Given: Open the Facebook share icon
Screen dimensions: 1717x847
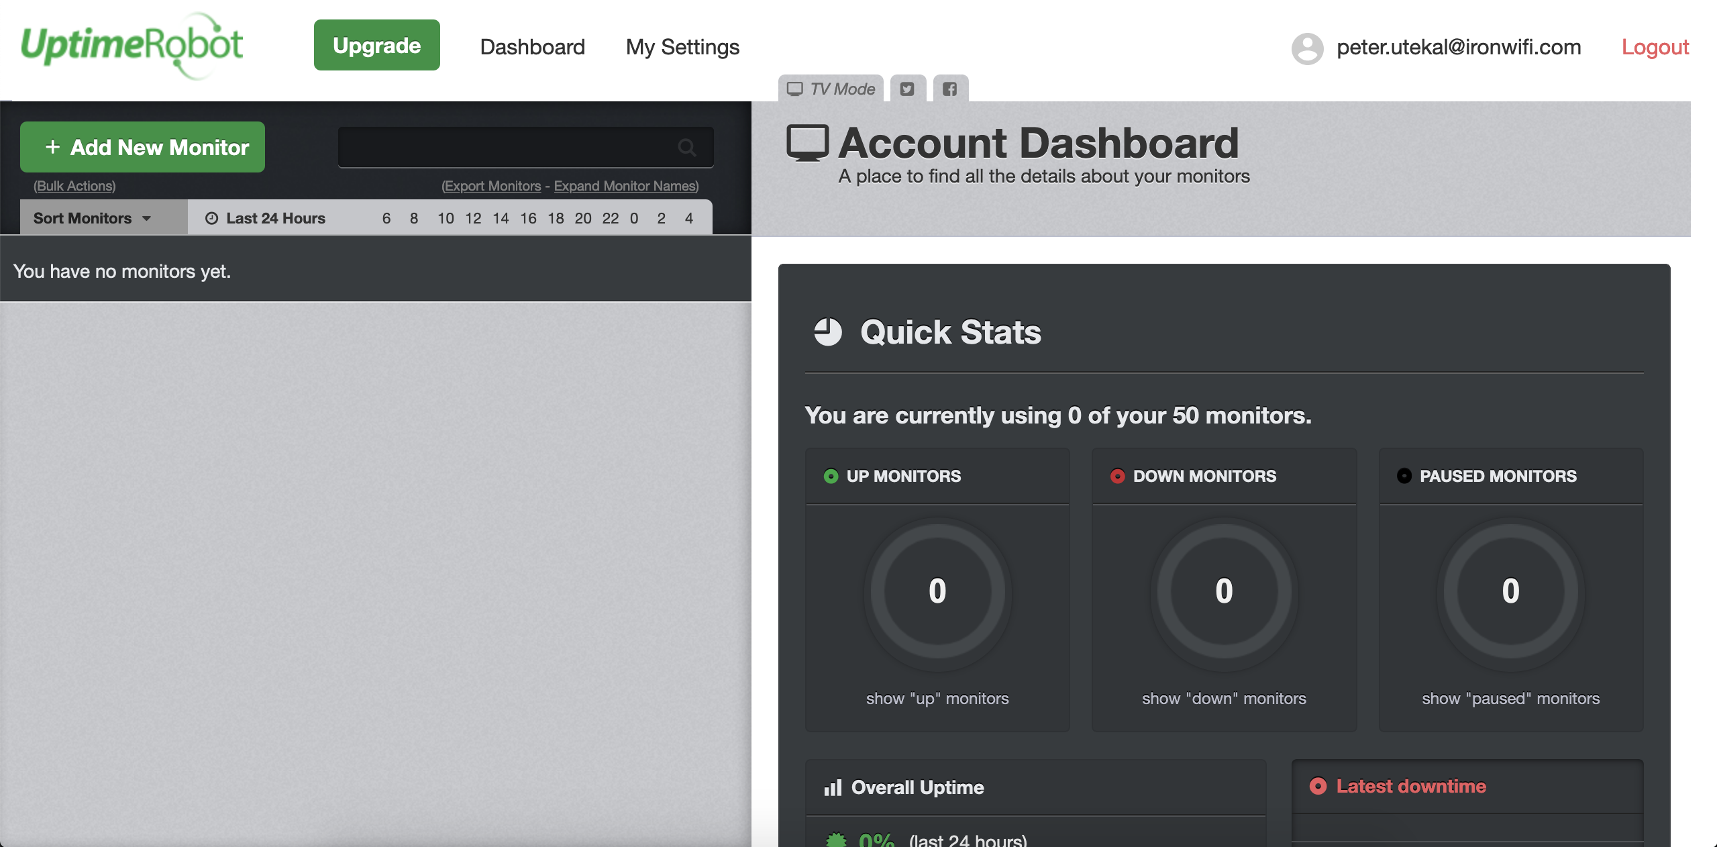Looking at the screenshot, I should pyautogui.click(x=949, y=88).
